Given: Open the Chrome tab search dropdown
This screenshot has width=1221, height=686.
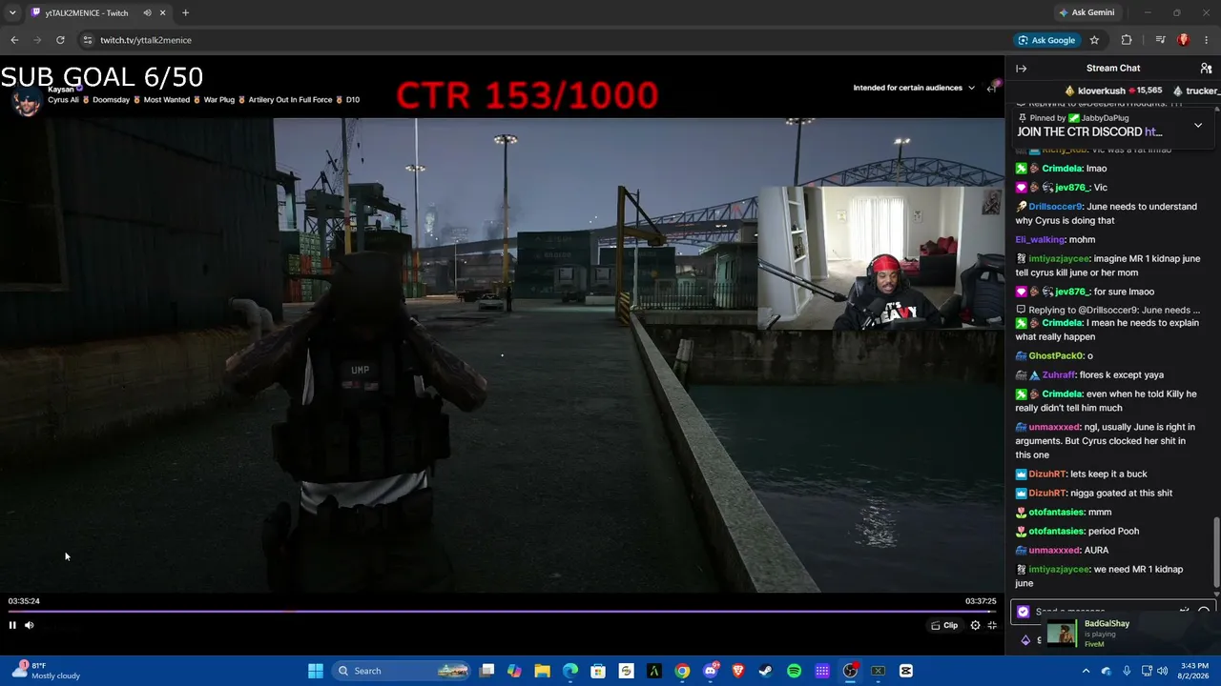Looking at the screenshot, I should 12,13.
